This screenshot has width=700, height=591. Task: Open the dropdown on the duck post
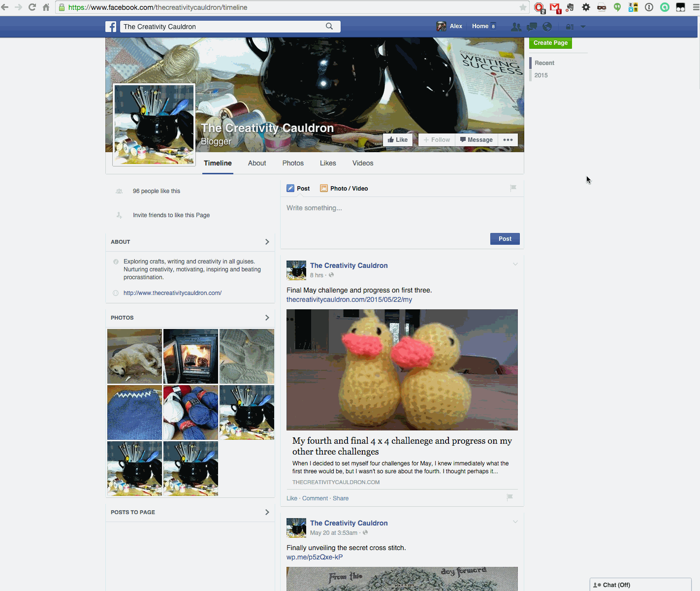pos(515,264)
